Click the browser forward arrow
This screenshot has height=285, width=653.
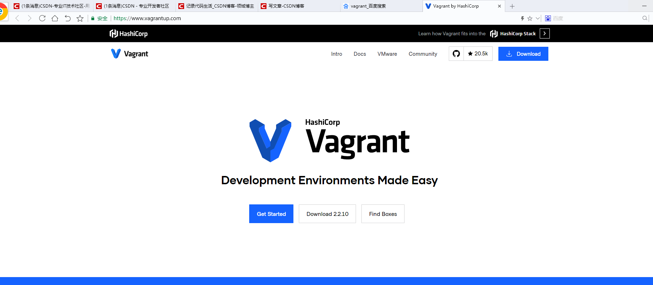[29, 18]
